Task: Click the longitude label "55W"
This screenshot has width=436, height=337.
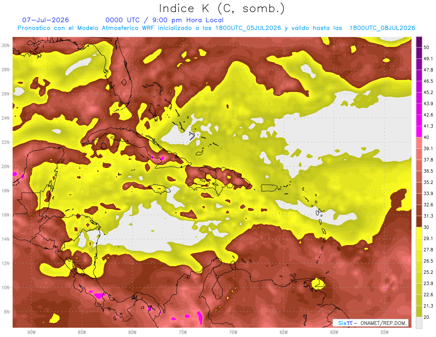Action: pyautogui.click(x=384, y=332)
